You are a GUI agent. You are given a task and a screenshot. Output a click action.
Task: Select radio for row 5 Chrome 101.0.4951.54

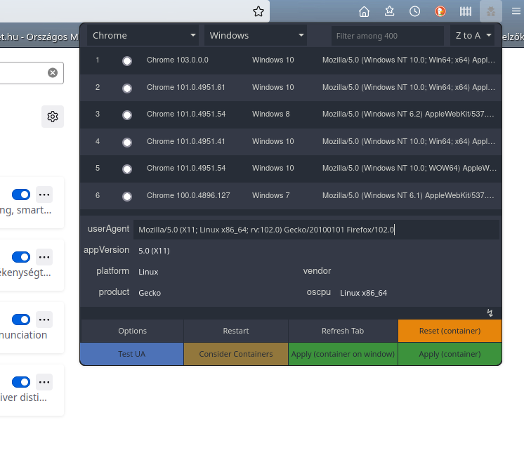tap(127, 169)
